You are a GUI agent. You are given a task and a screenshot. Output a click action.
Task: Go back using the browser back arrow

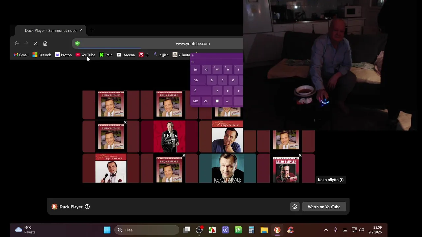17,43
